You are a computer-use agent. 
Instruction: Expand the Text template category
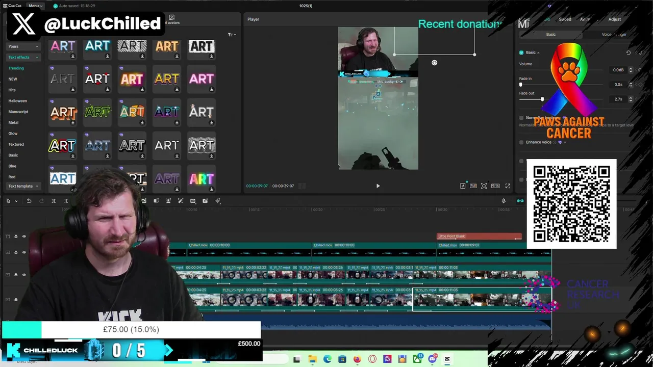point(23,186)
